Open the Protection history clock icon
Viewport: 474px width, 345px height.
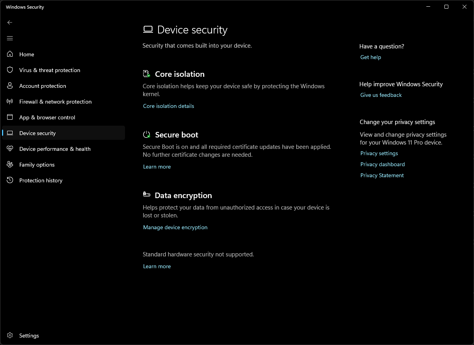10,180
